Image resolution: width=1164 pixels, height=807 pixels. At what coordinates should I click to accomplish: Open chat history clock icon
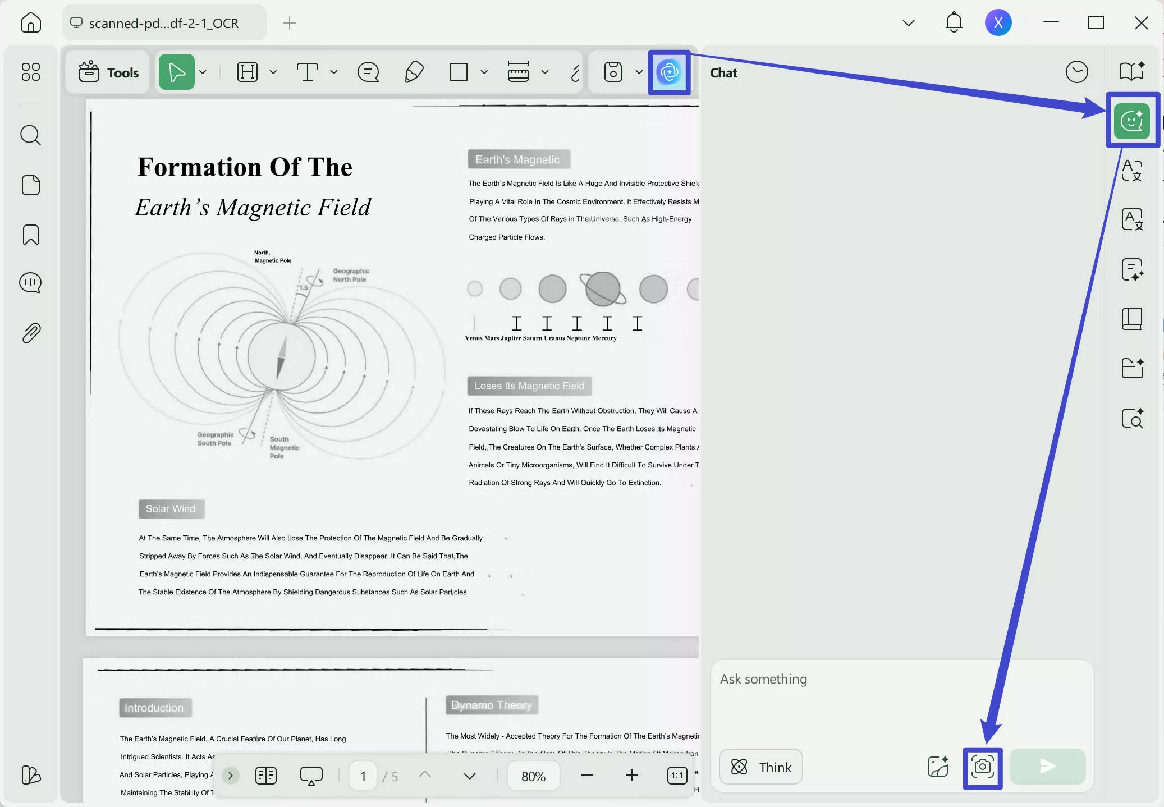(x=1076, y=72)
